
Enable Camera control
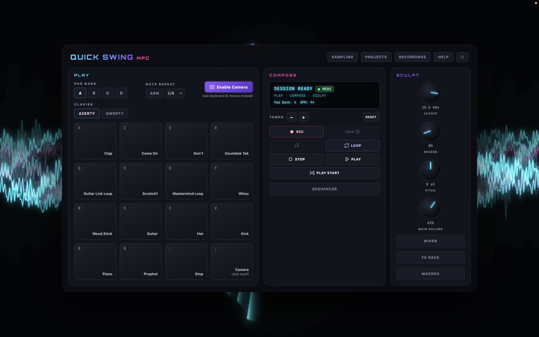click(x=229, y=87)
